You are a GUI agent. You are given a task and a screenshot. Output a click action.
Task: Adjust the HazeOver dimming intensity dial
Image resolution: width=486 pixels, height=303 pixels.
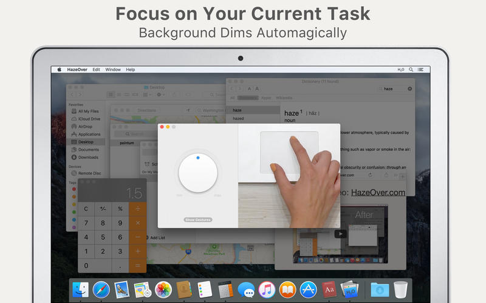coord(198,173)
